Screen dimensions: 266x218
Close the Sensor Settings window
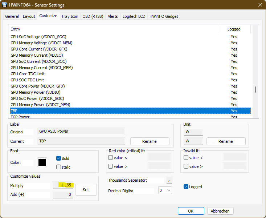tap(260, 5)
